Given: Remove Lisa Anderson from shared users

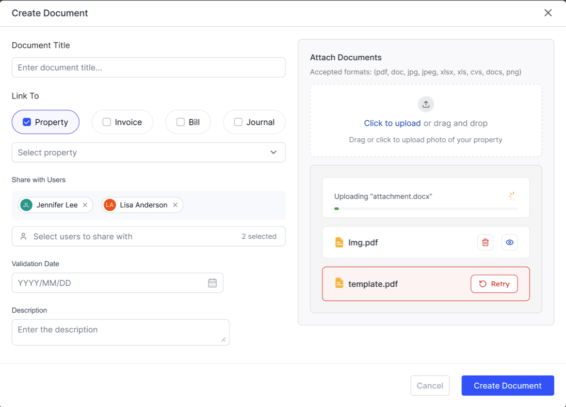Looking at the screenshot, I should [x=175, y=205].
